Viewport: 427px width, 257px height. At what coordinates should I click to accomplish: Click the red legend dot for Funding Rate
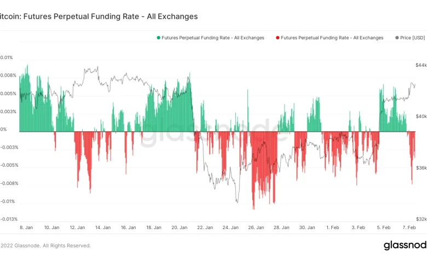[278, 38]
